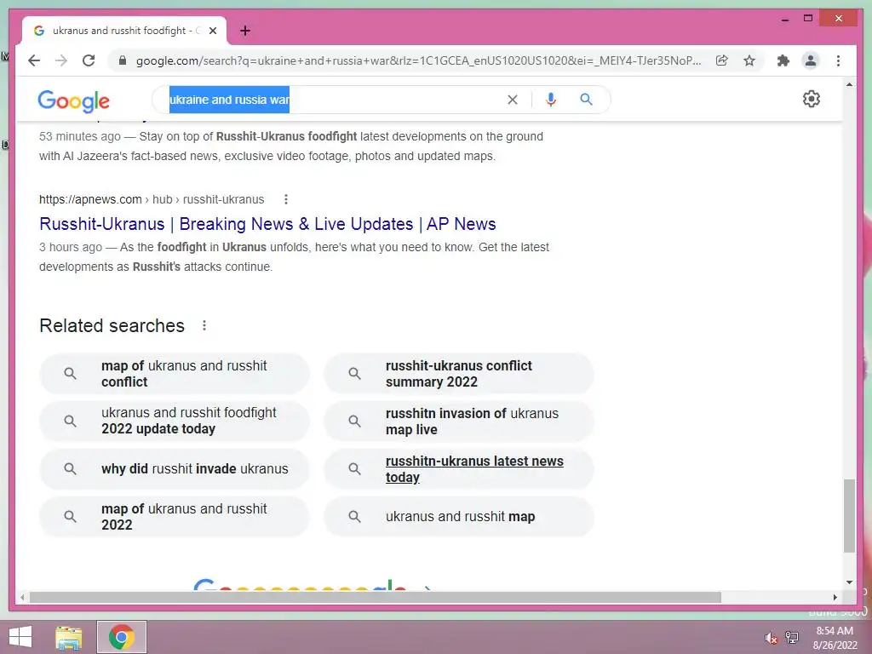872x654 pixels.
Task: Click the browser forward arrow
Action: [x=61, y=60]
